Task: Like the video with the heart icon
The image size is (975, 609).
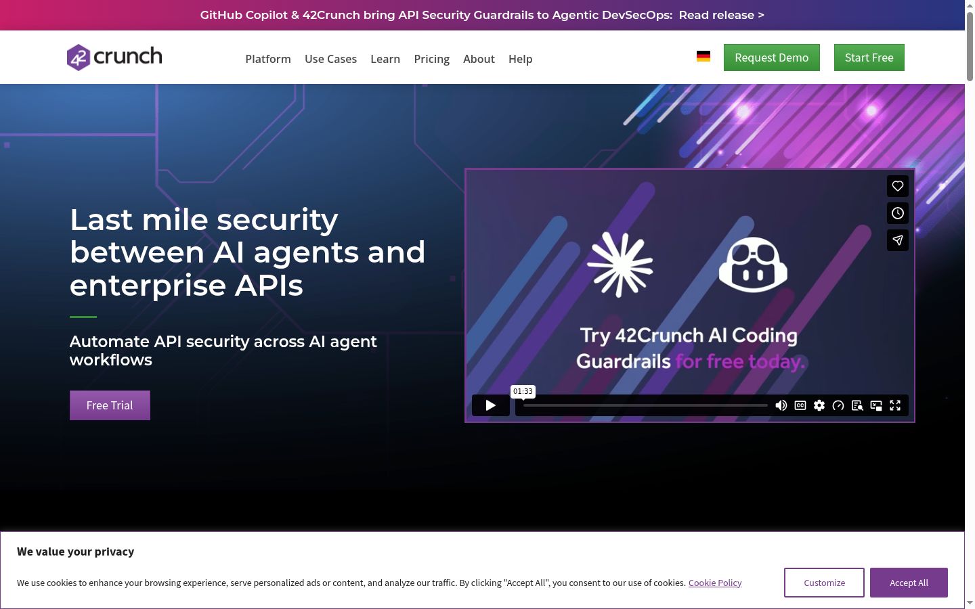Action: click(898, 186)
